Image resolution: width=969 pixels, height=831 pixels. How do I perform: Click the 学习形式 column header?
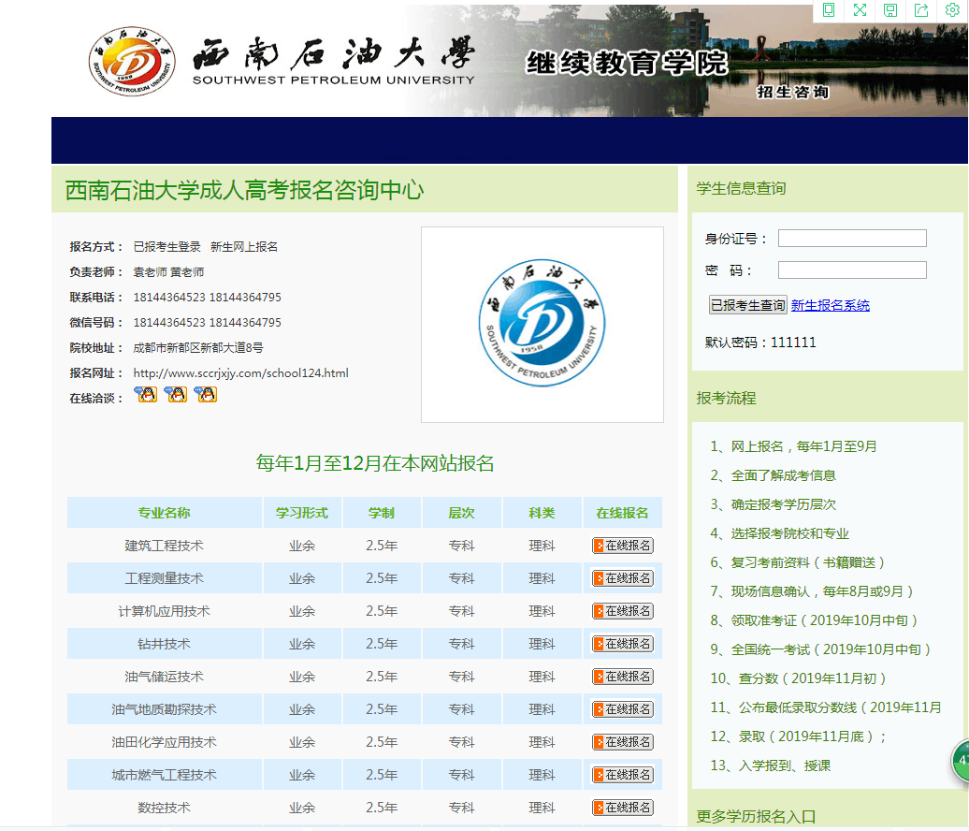tap(301, 513)
